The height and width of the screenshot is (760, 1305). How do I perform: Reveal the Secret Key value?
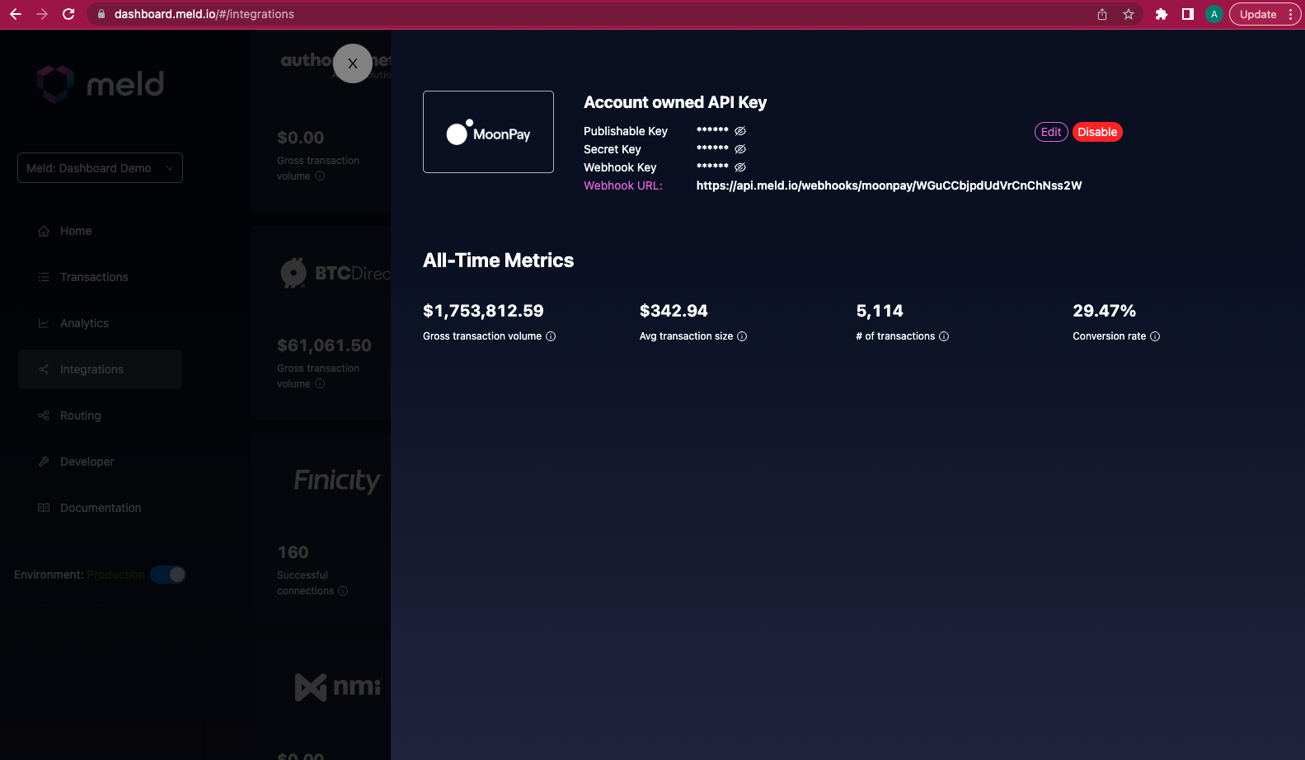pyautogui.click(x=740, y=149)
